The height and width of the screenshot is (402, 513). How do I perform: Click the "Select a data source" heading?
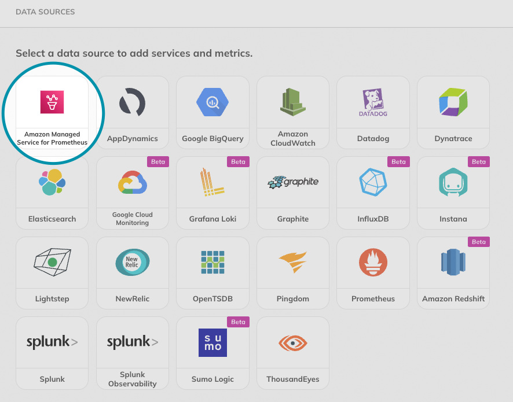tap(134, 53)
